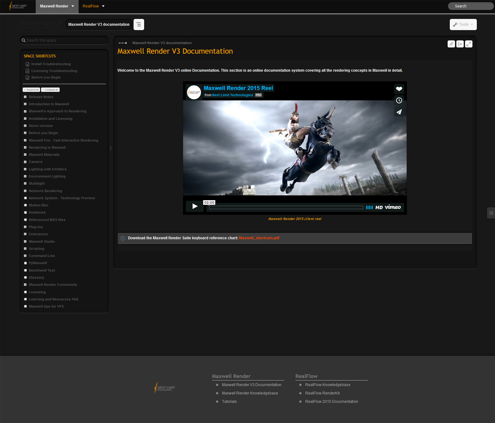Screen dimensions: 495x423
Task: Open footer Maxwell Render Knowledgebase link
Action: pyautogui.click(x=250, y=393)
